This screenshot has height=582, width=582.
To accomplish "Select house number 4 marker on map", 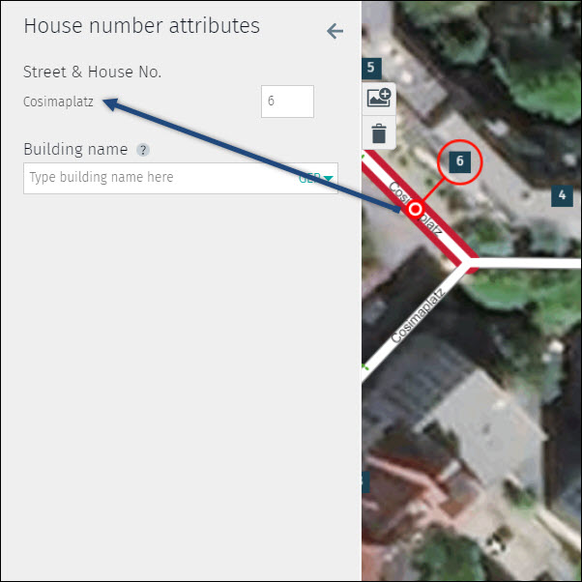I will pos(562,195).
